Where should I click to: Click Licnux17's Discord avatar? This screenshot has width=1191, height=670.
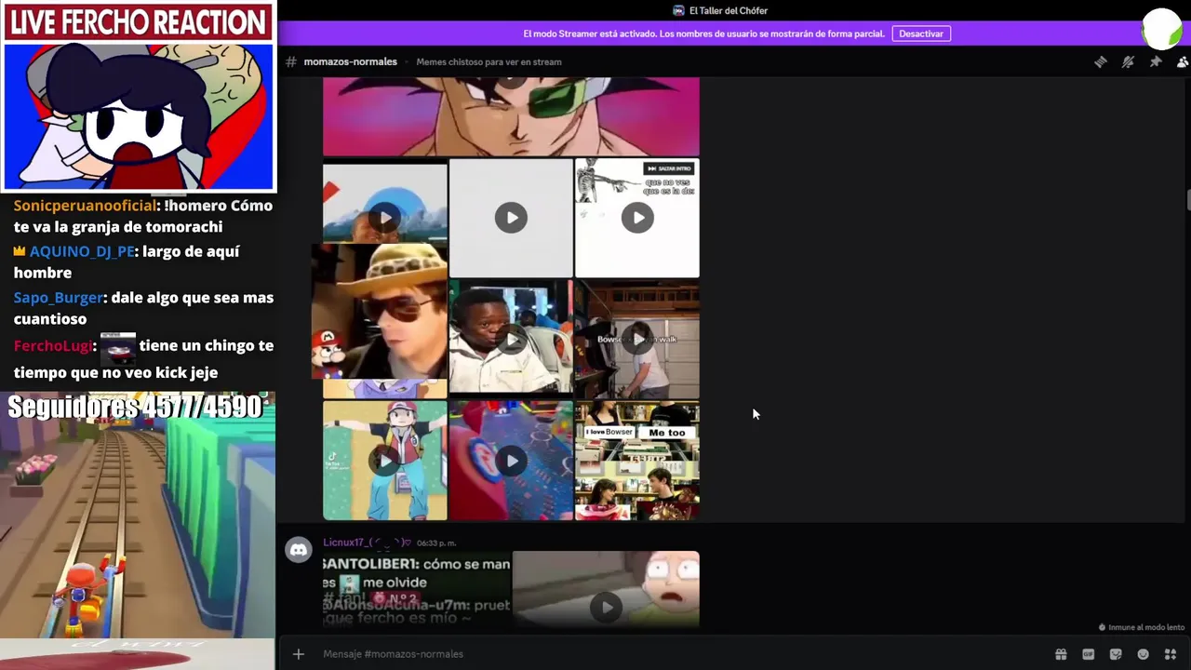tap(299, 550)
